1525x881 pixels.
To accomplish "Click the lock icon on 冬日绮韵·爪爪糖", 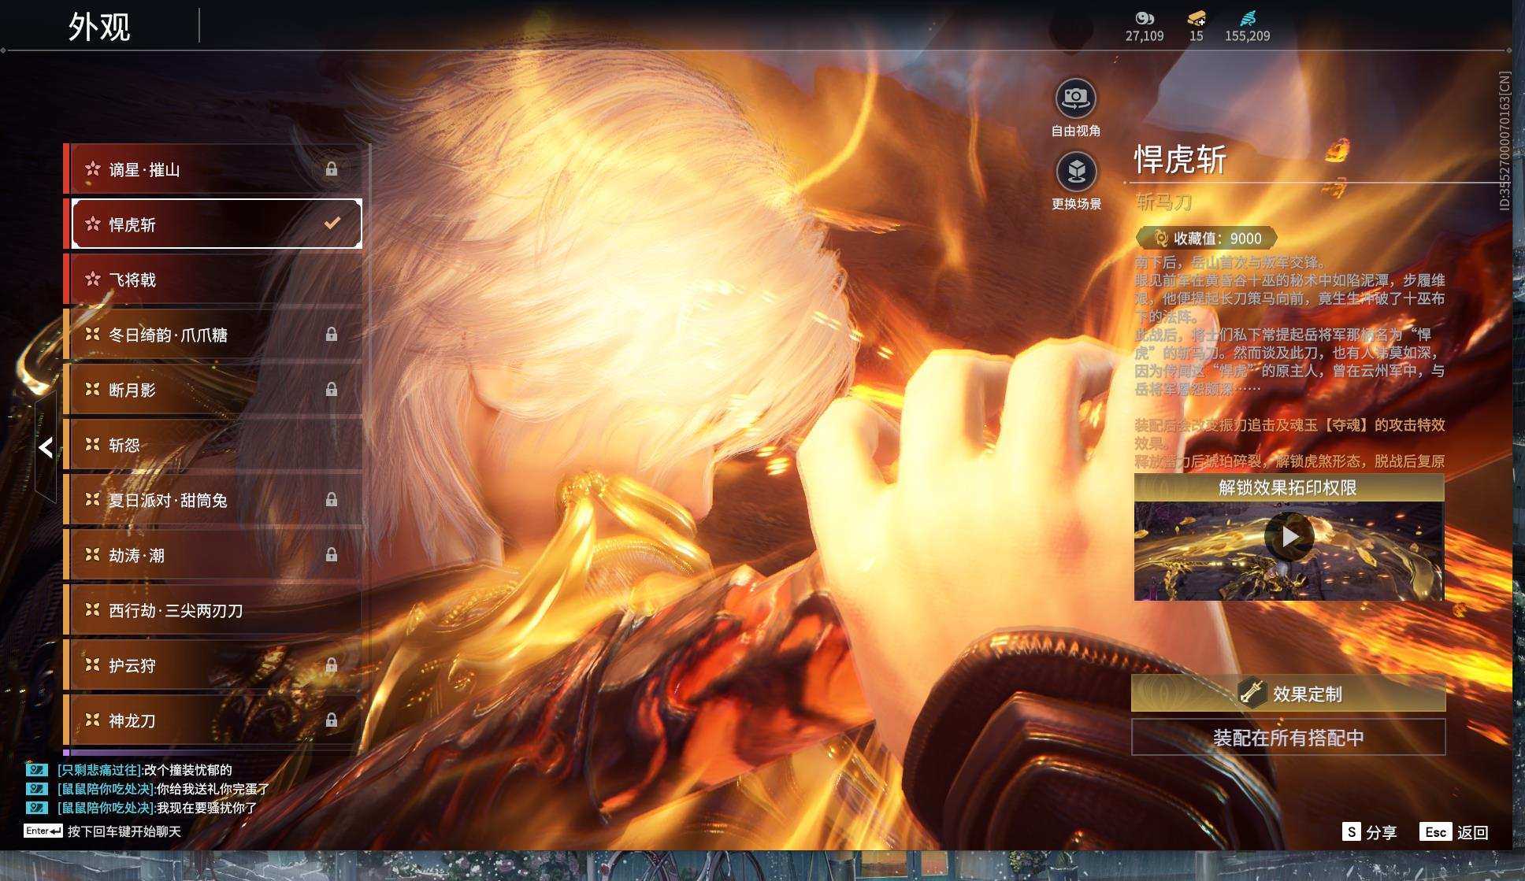I will pyautogui.click(x=332, y=335).
